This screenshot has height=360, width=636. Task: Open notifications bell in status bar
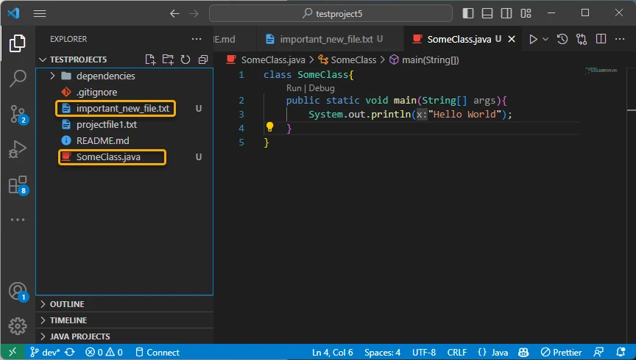pos(621,353)
